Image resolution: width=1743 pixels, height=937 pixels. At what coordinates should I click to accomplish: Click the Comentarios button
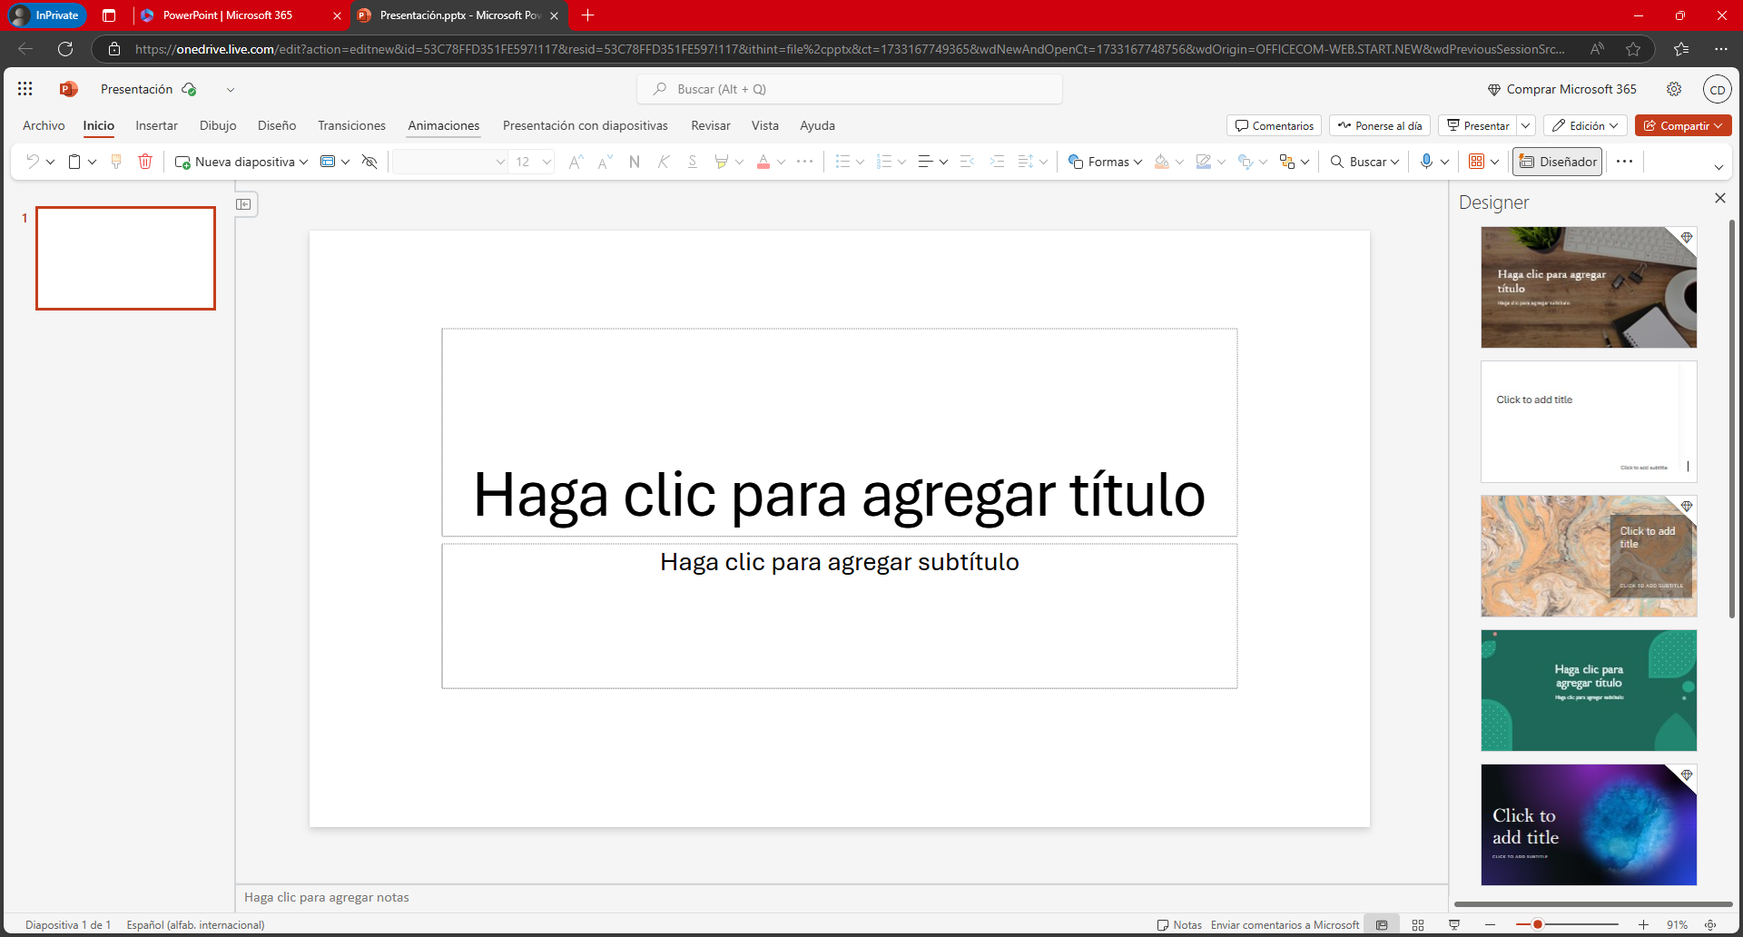(x=1275, y=125)
